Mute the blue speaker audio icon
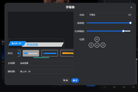 coord(105,87)
